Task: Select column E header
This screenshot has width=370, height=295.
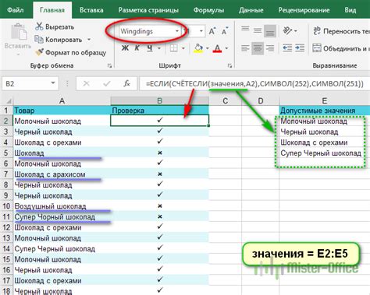Action: click(x=325, y=100)
